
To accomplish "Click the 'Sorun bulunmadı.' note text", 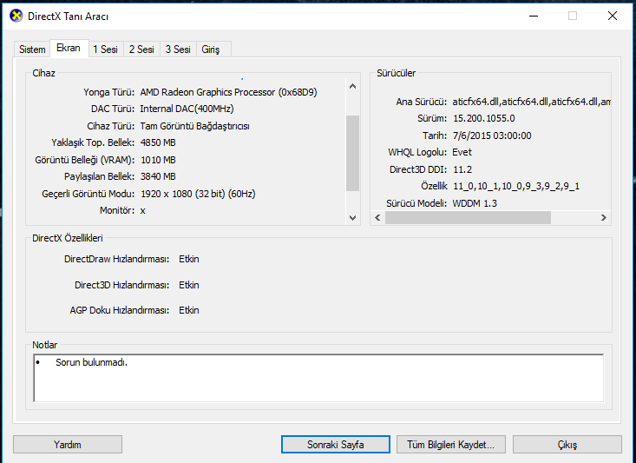I will pos(91,362).
